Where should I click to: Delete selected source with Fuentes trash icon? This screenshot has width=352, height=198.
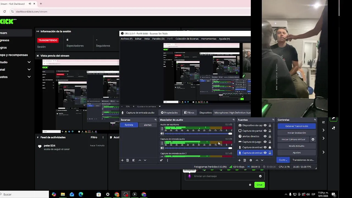244,160
